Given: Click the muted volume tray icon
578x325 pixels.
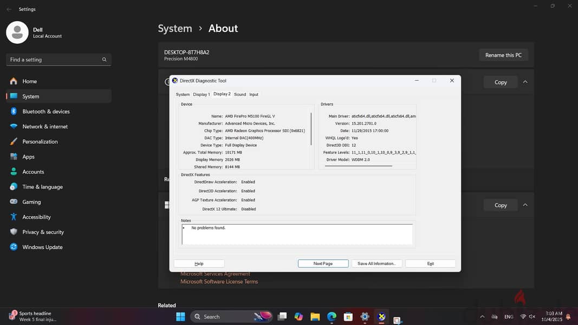Looking at the screenshot, I should pos(532,316).
